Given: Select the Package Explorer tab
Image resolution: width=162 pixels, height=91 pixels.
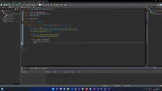Looking at the screenshot, I should pos(4,7).
